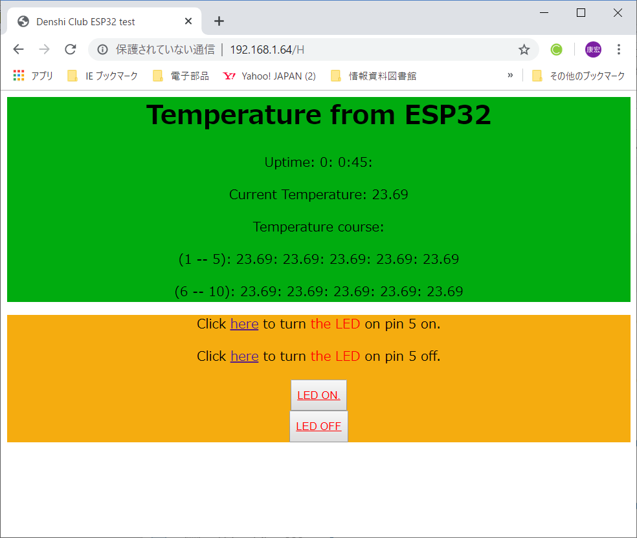The image size is (637, 538).
Task: Open the アプリ apps shortcut
Action: [33, 76]
